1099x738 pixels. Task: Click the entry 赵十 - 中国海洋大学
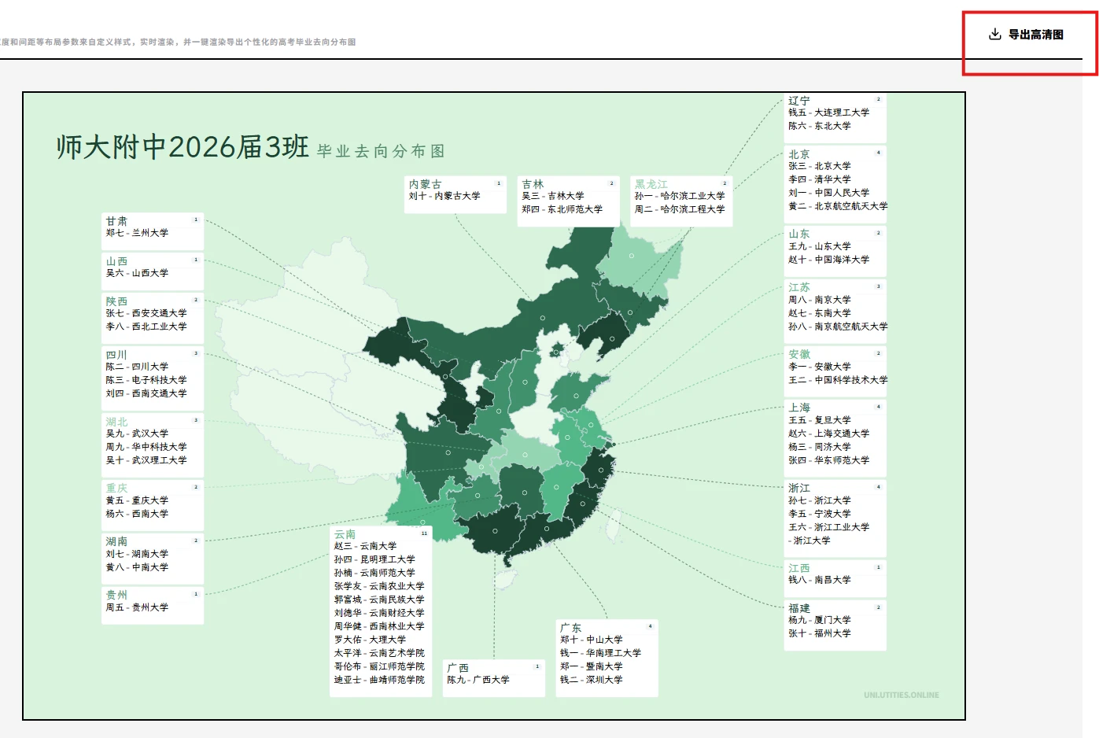[829, 260]
